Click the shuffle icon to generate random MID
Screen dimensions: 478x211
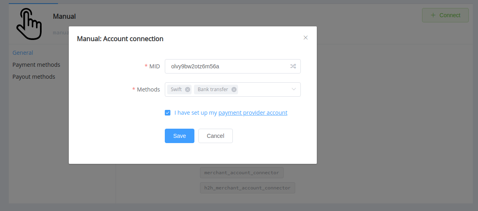coord(293,66)
